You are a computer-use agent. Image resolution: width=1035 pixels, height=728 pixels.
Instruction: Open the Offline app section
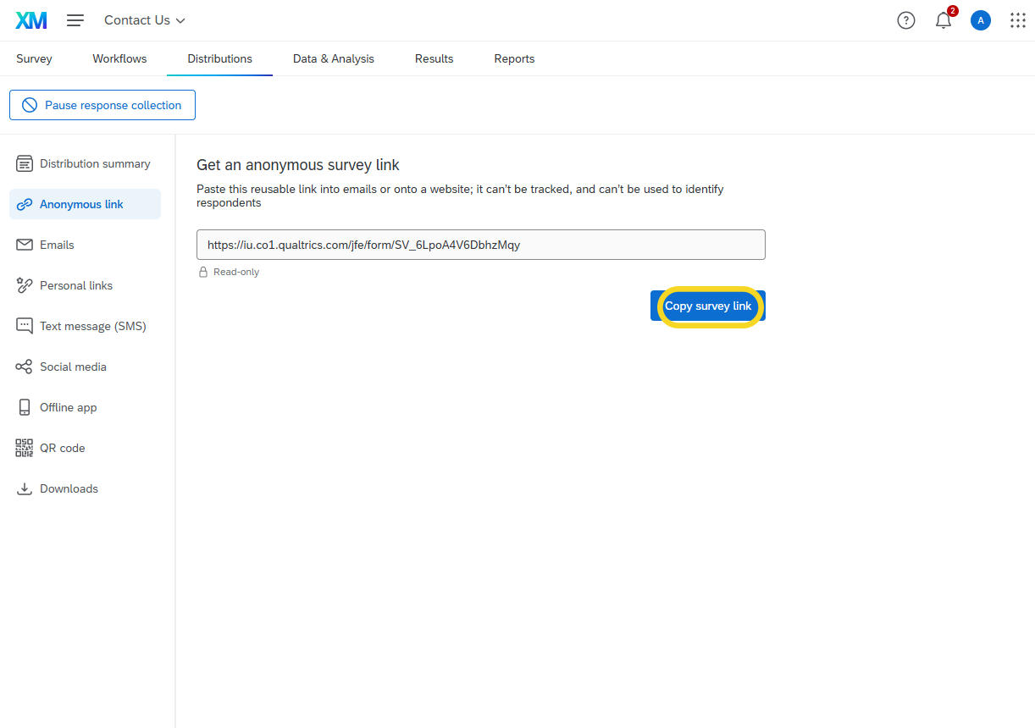click(68, 407)
